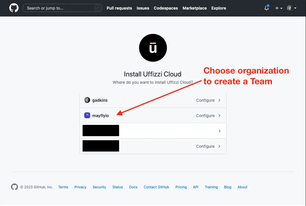Click the GitHub footer logo
Image resolution: width=306 pixels, height=206 pixels.
14,187
